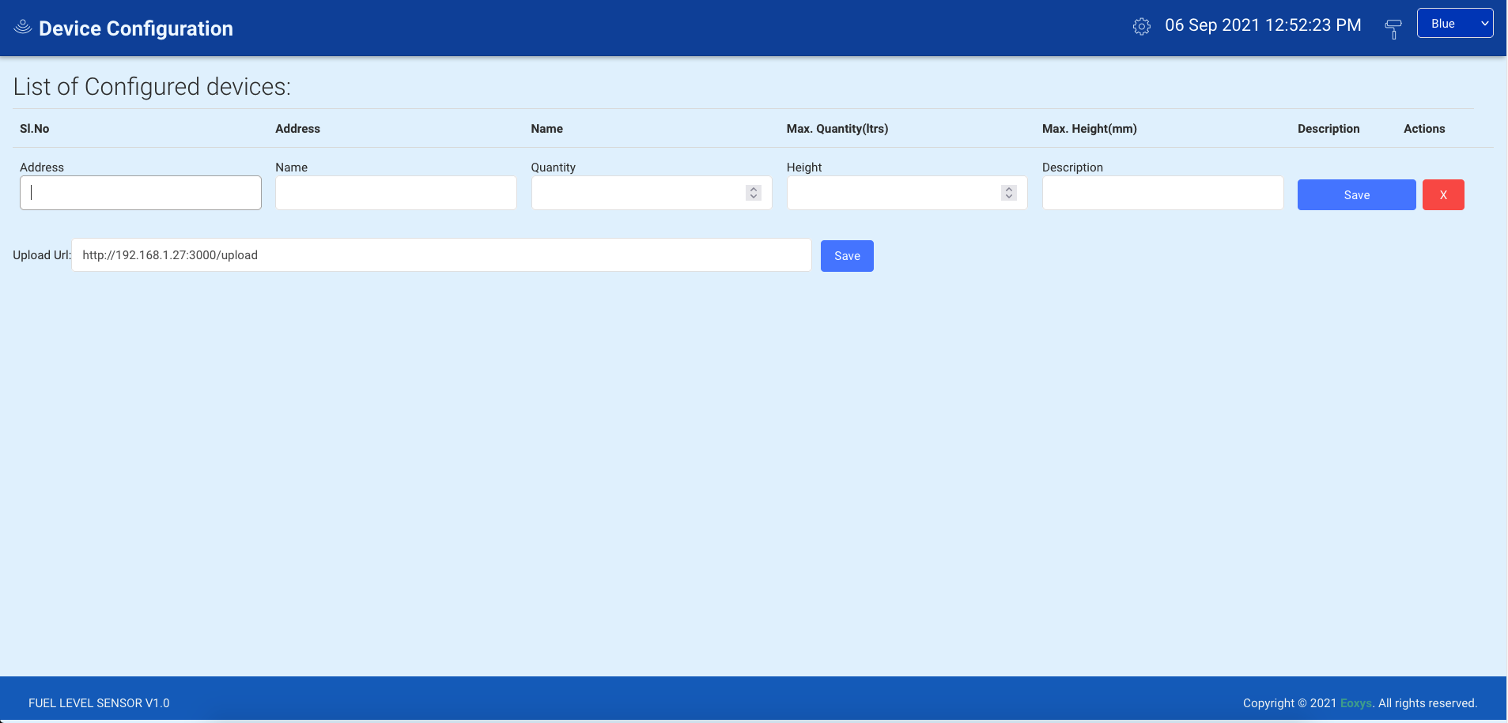Save the Upload Url

846,256
